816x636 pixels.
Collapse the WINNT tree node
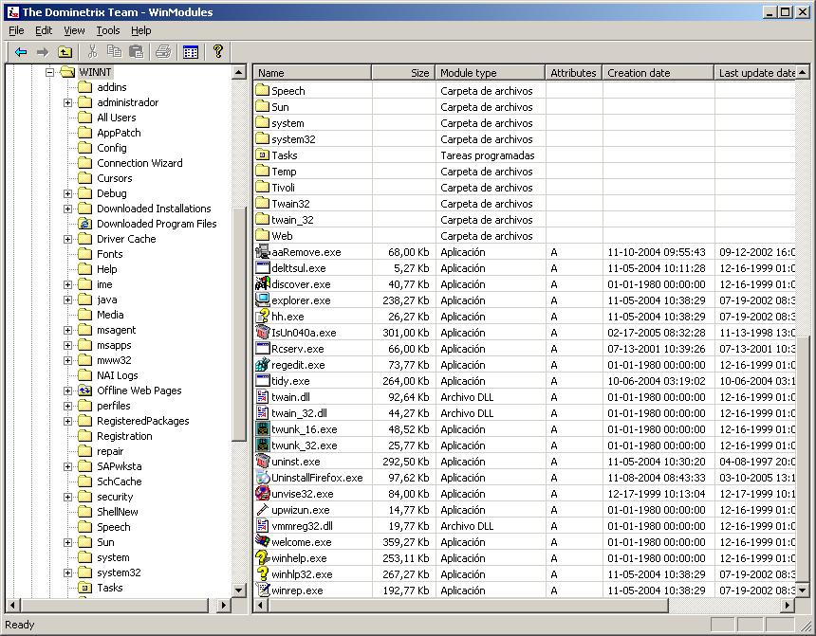(x=50, y=72)
